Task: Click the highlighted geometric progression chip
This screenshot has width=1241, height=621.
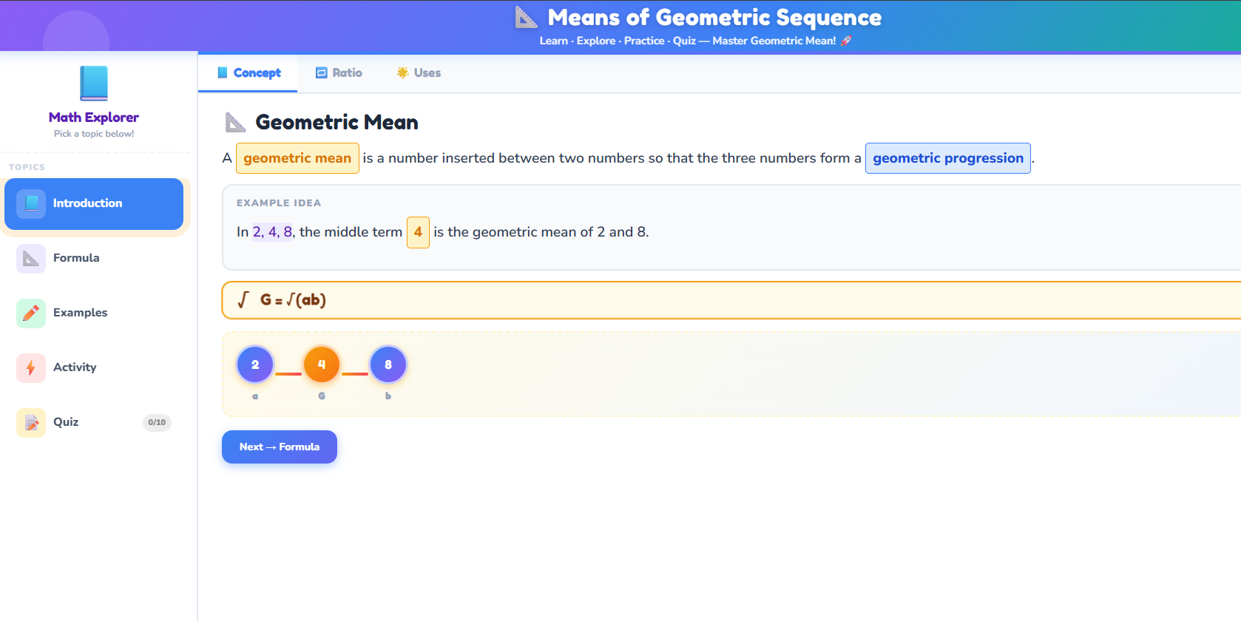Action: tap(947, 158)
